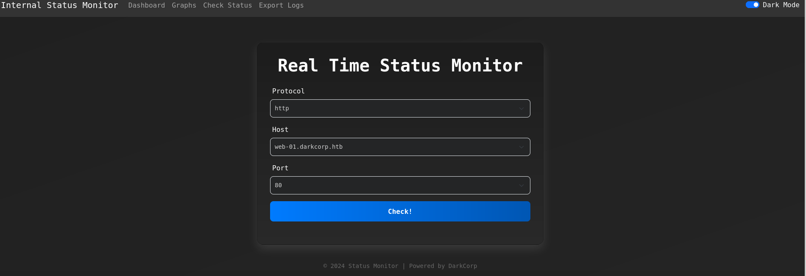The height and width of the screenshot is (276, 806).
Task: Click the 'Protocol' field label
Action: coord(288,91)
